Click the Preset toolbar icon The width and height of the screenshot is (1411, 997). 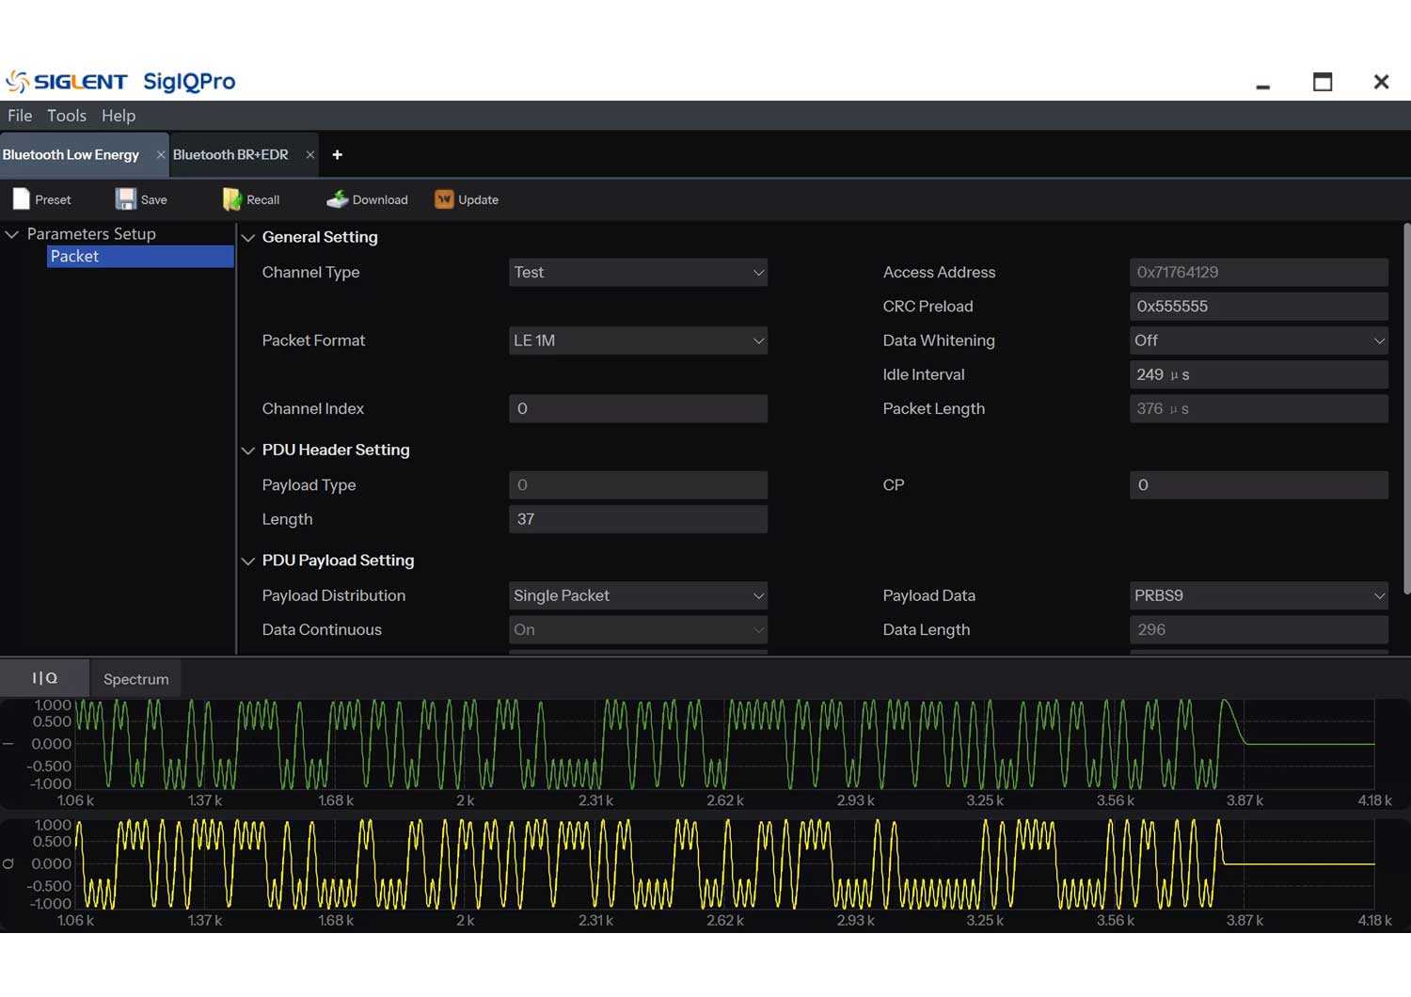(x=22, y=199)
